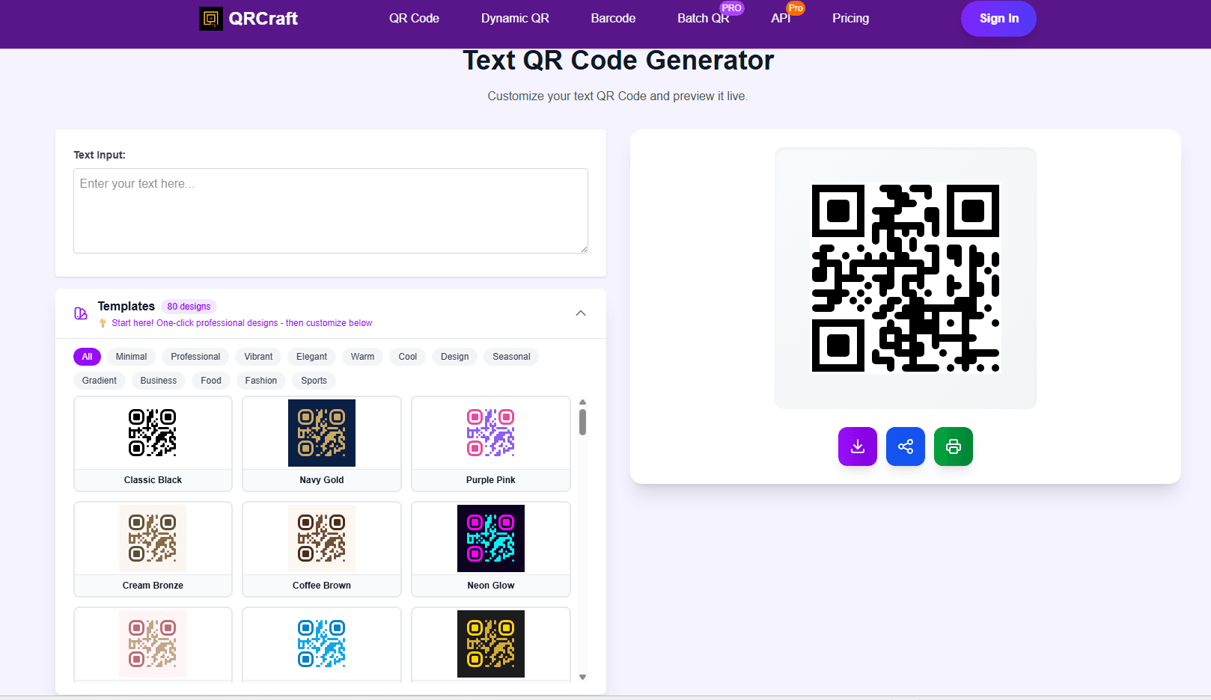Click the text input field

tap(330, 211)
